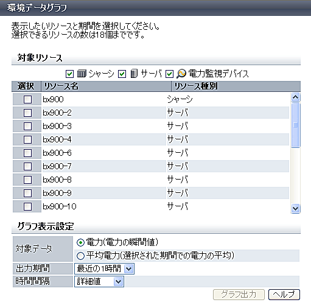Viewport: 311px width, 308px height.
Task: Click the bx900 resource name
Action: point(53,99)
